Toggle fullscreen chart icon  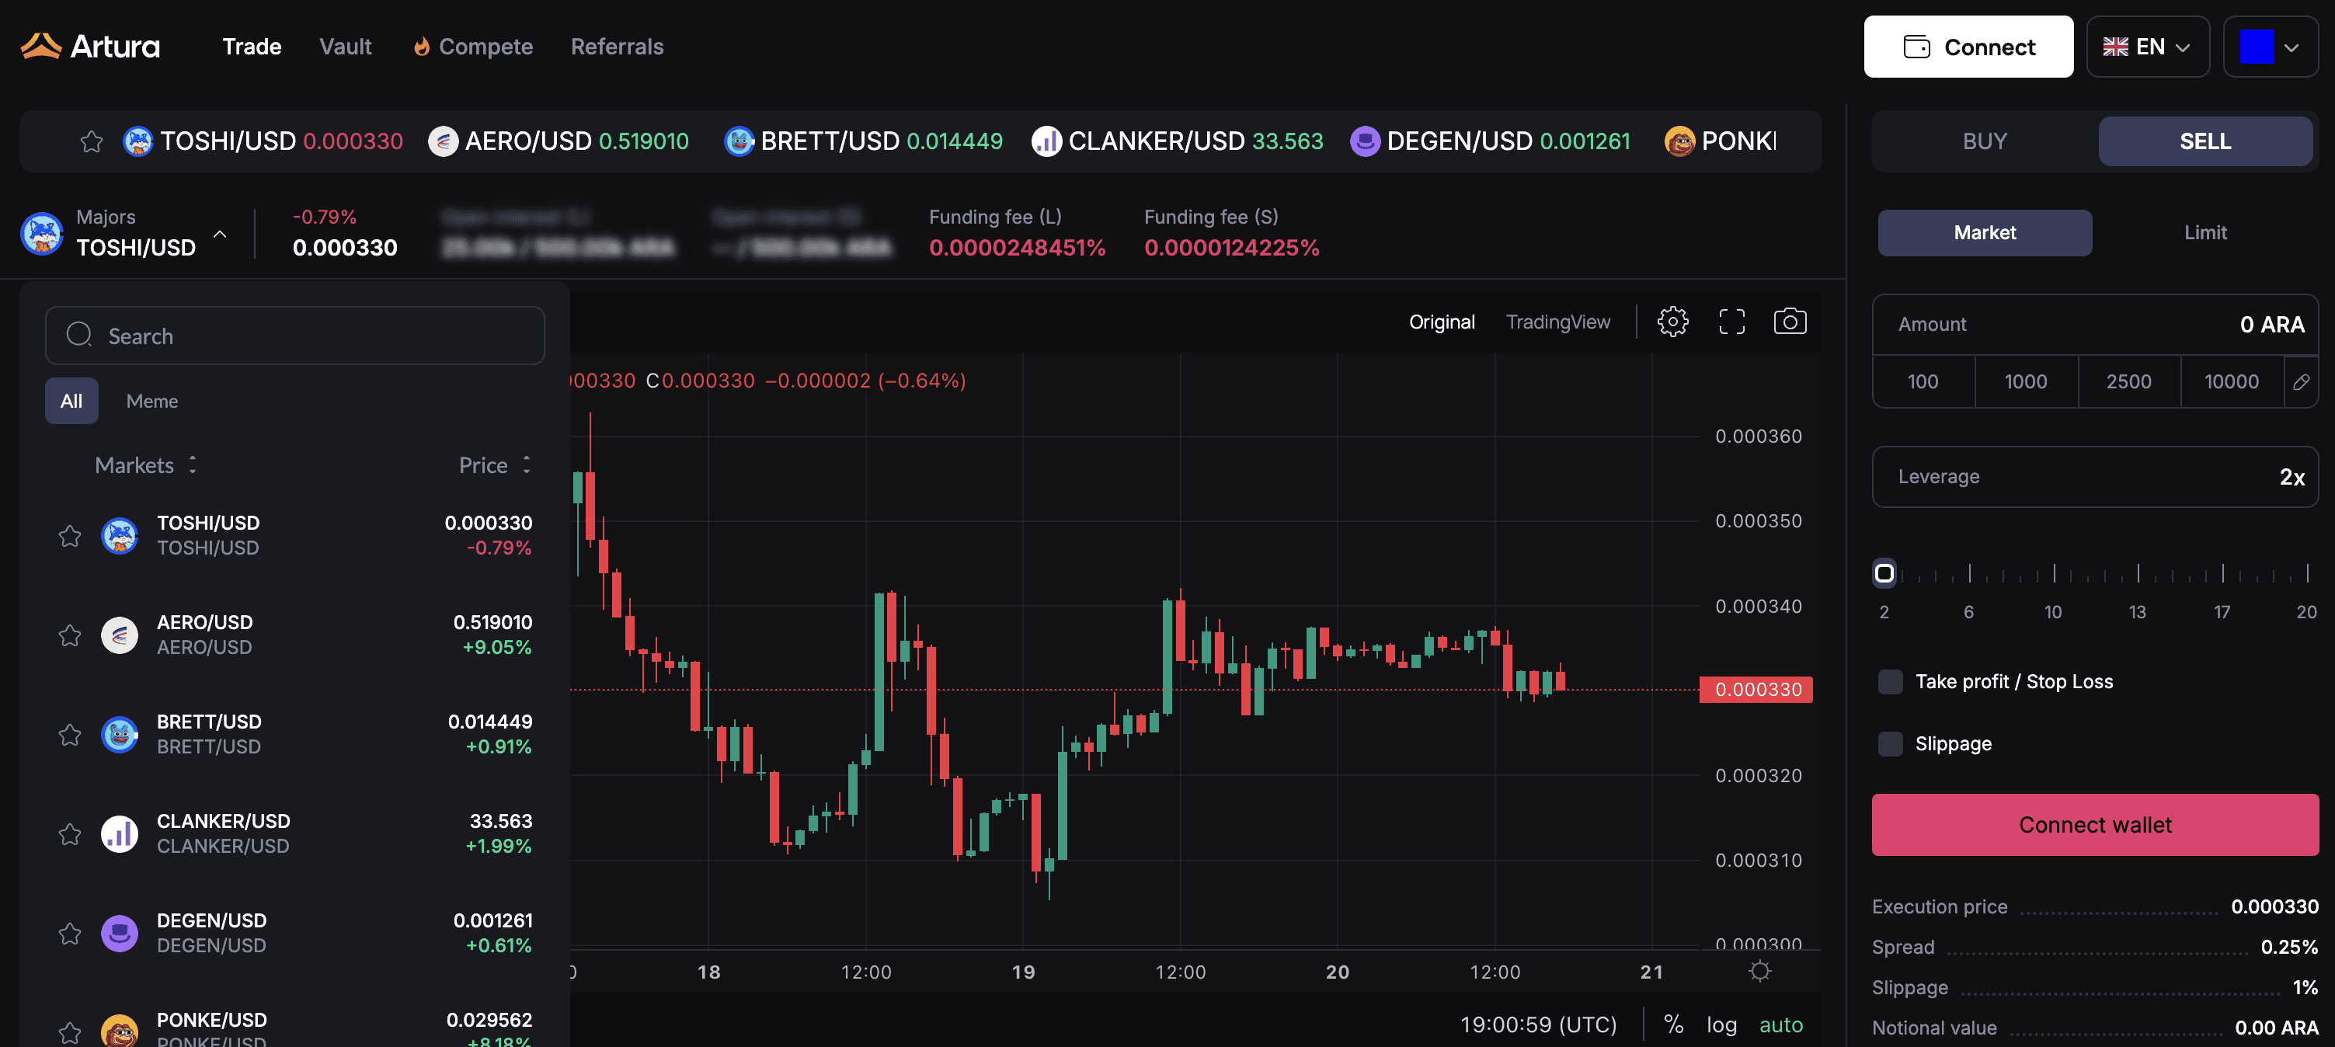(x=1731, y=322)
